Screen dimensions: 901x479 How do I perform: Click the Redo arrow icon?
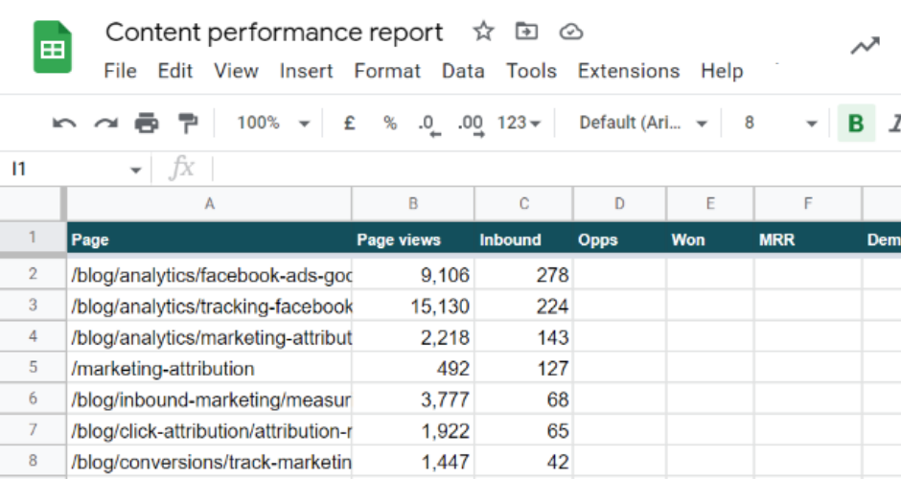(105, 123)
